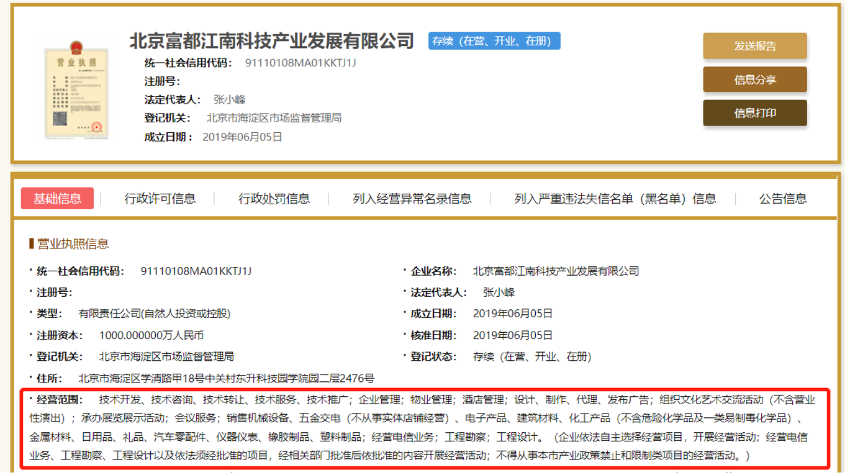Switch to the 行政许可信息 tab
Screen dimensions: 845x475
click(x=160, y=199)
